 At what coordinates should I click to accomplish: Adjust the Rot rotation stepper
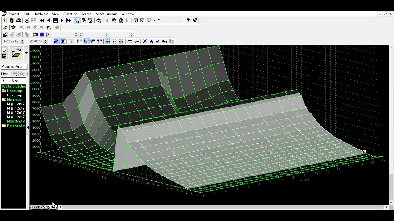(x=22, y=41)
